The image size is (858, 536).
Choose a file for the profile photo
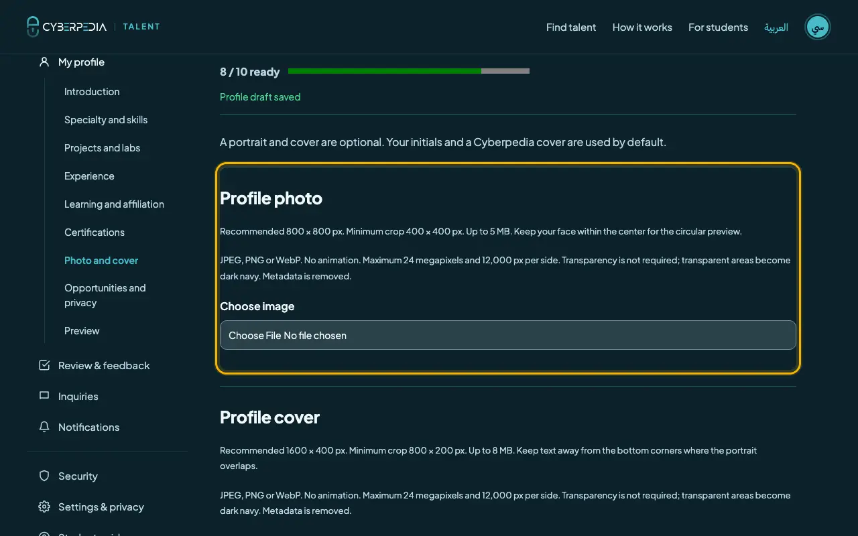coord(508,335)
